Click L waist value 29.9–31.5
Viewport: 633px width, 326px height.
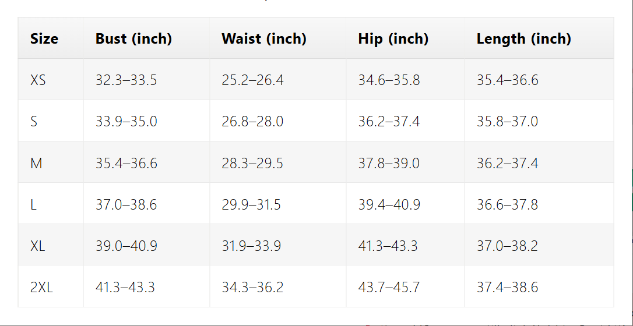point(251,205)
